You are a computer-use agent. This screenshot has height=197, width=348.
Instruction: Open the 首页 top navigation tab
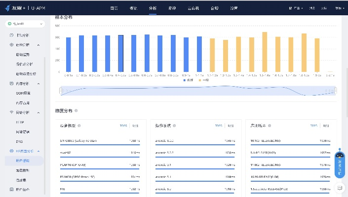coord(115,8)
